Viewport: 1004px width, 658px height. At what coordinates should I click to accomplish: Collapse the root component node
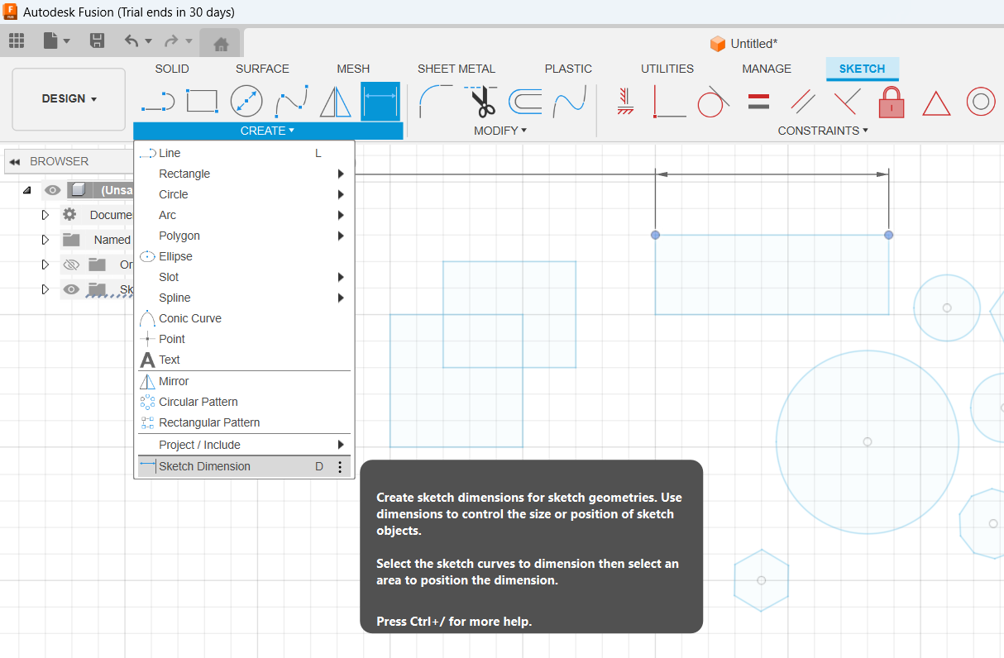27,190
